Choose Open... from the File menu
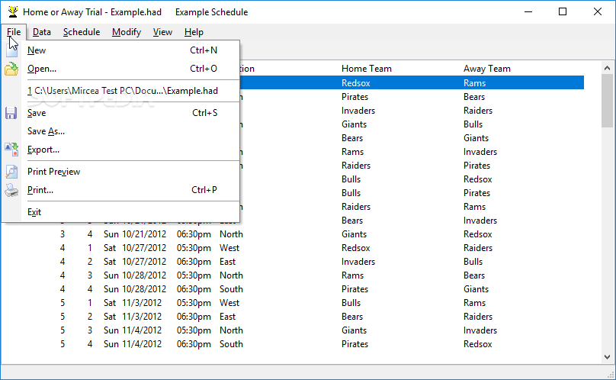 tap(120, 69)
